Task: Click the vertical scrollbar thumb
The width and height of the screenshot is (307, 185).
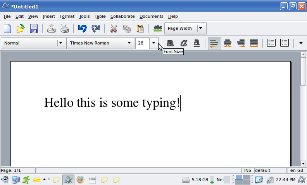Action: coord(304,72)
